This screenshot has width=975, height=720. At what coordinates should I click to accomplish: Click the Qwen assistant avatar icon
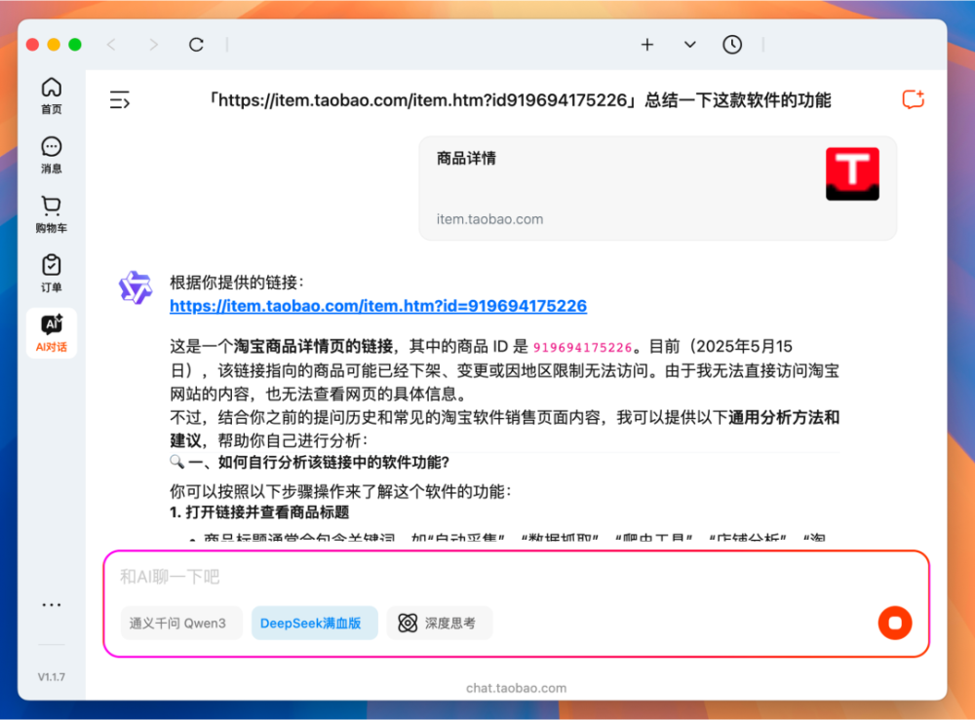pos(135,287)
